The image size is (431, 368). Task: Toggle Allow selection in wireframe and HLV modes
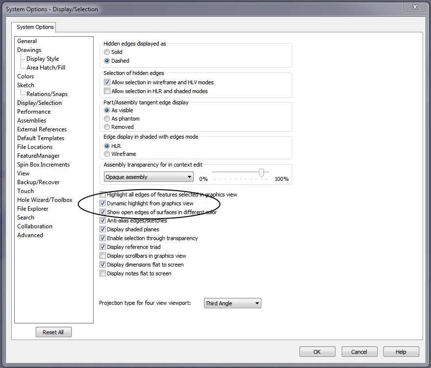[107, 82]
